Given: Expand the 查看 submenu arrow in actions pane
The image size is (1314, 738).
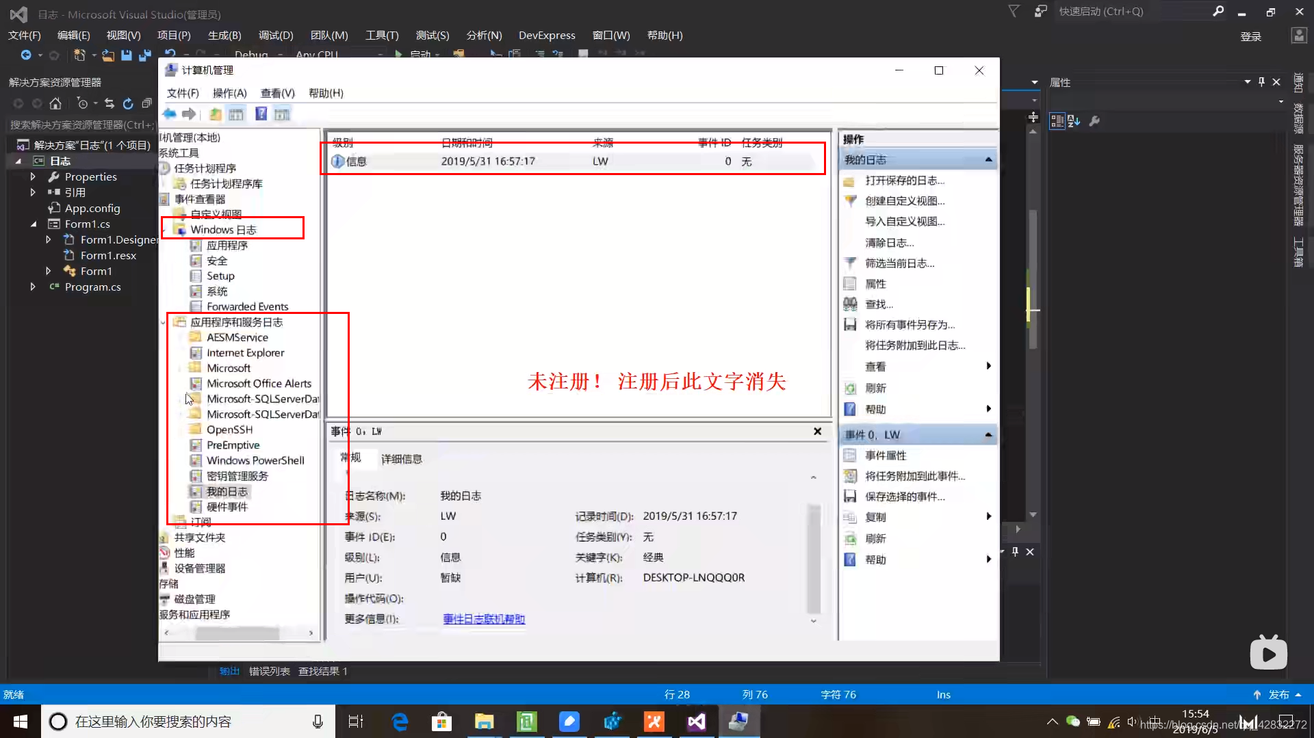Looking at the screenshot, I should [x=988, y=366].
